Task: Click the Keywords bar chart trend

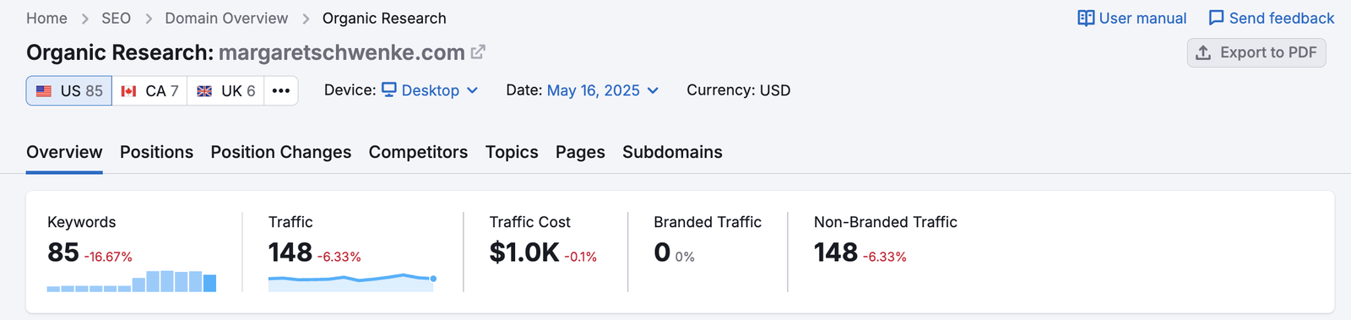Action: pos(132,280)
